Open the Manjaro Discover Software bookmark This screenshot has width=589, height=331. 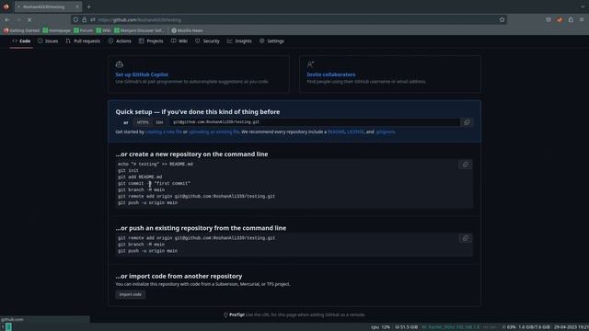(x=139, y=30)
